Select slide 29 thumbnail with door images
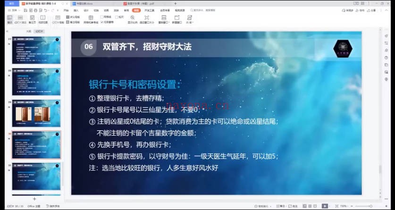This screenshot has width=395, height=210. [36, 113]
